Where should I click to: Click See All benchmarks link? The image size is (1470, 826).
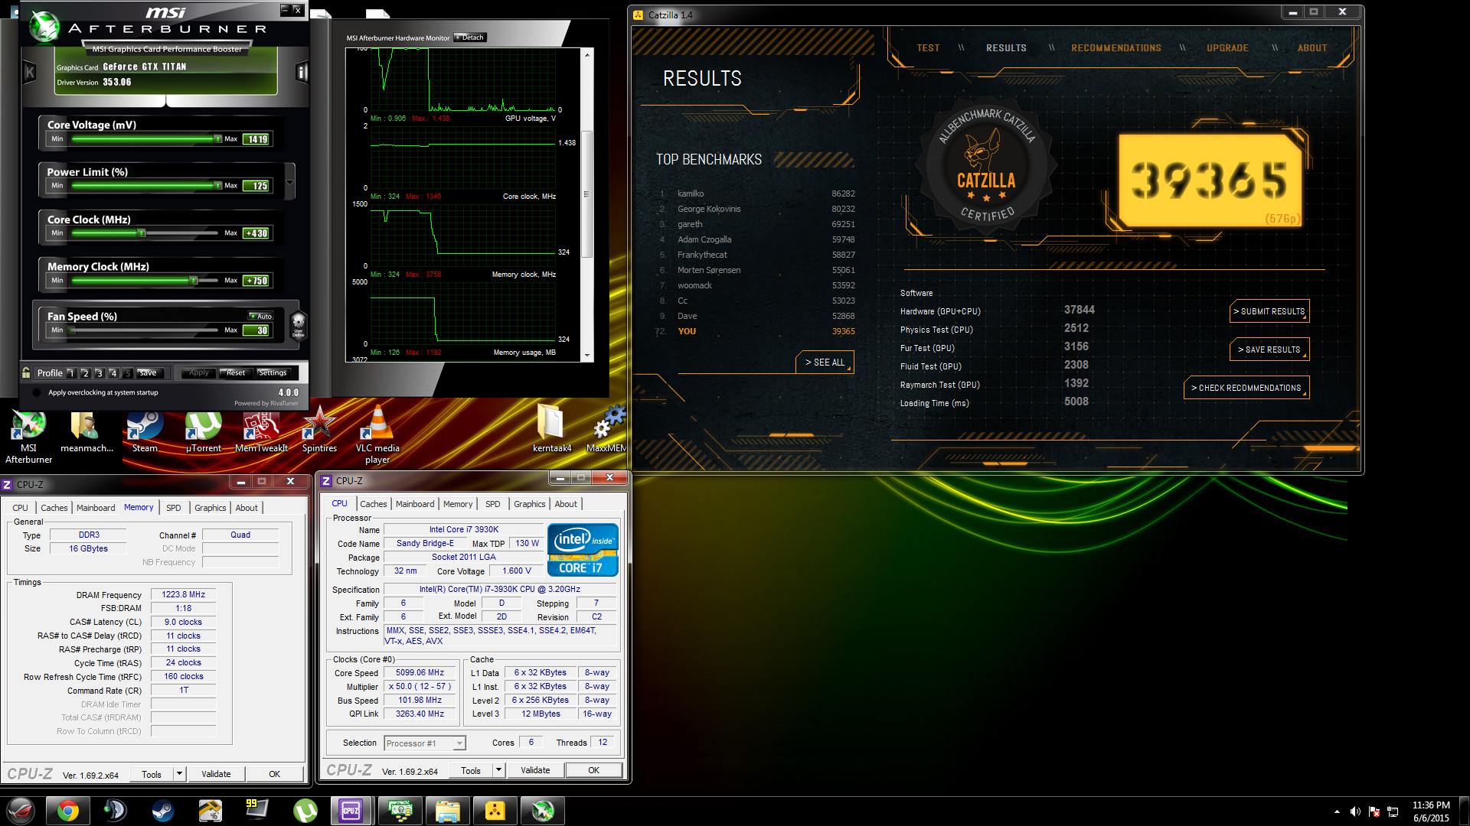tap(825, 363)
